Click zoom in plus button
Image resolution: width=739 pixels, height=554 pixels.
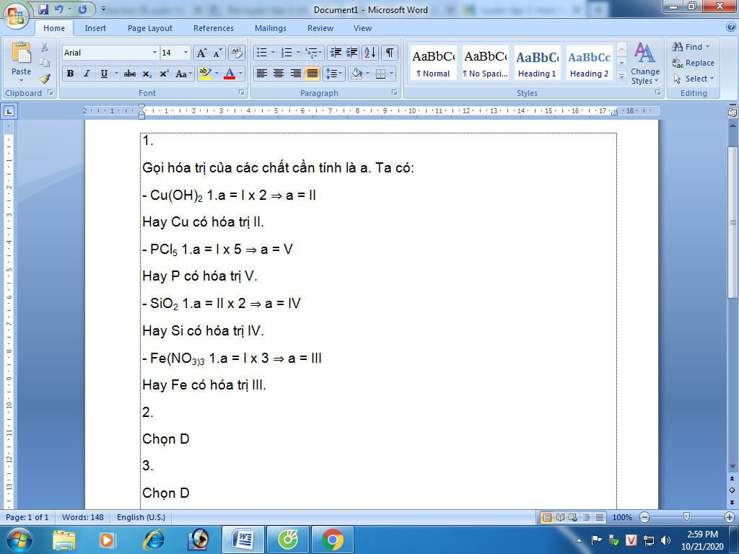[729, 517]
